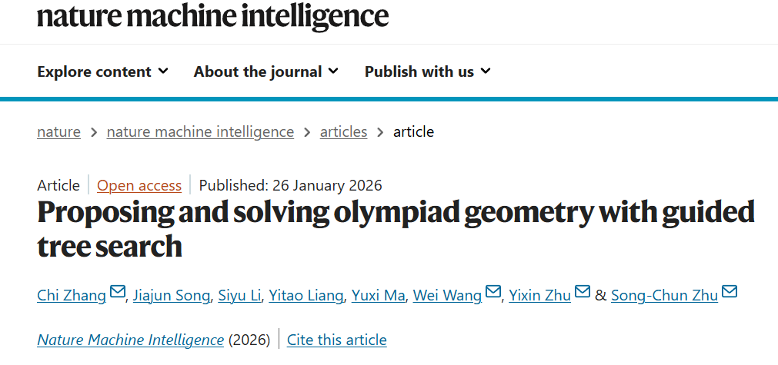
Task: Go to the nature breadcrumb link
Action: [x=58, y=131]
